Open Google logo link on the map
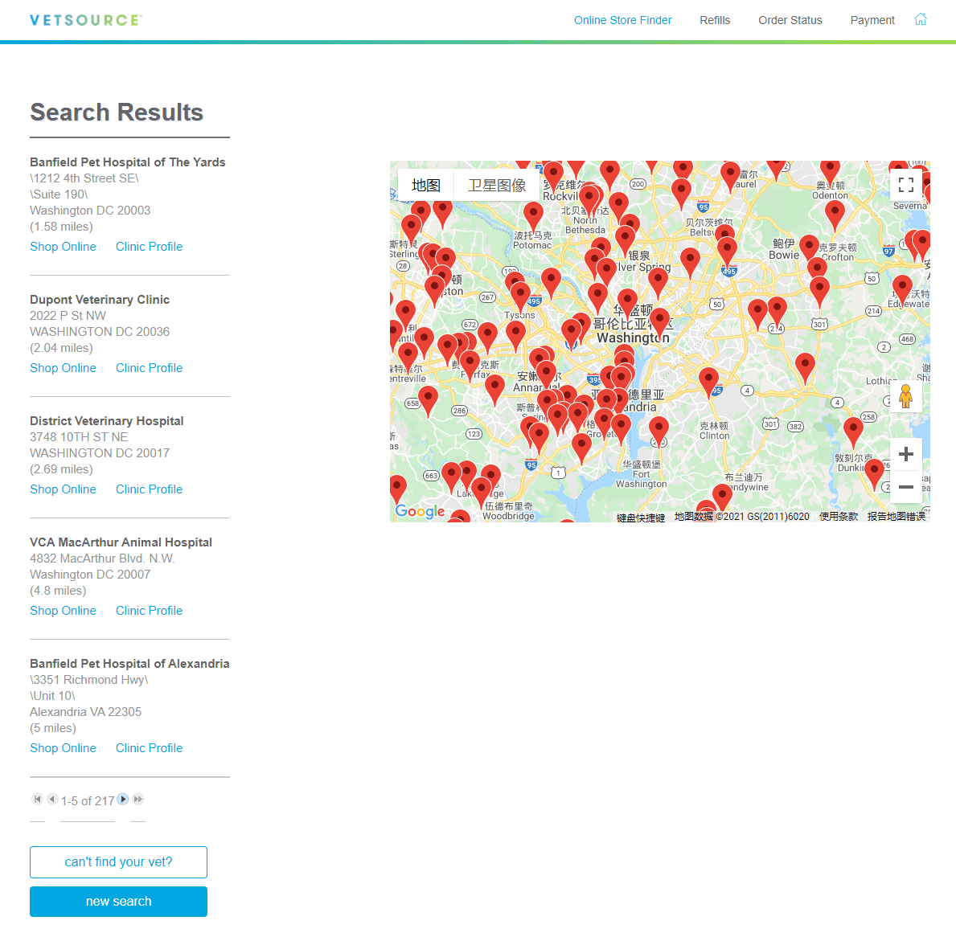This screenshot has width=956, height=933. tap(420, 511)
